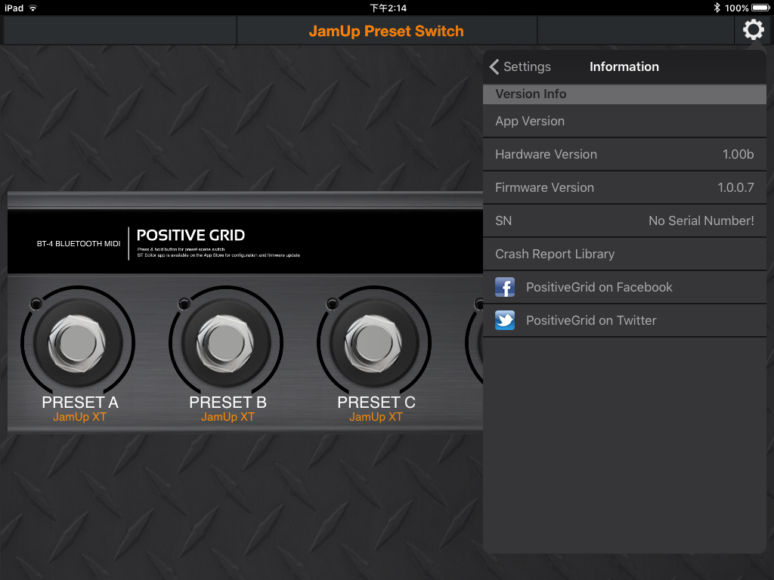Select the Firmware Version row
The image size is (774, 580).
click(624, 187)
